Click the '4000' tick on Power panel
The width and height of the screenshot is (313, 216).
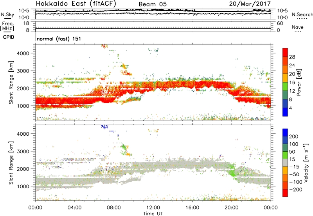23,53
